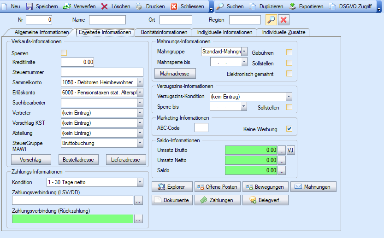
Task: Uncheck the Keine Werbung checkbox
Action: [289, 129]
